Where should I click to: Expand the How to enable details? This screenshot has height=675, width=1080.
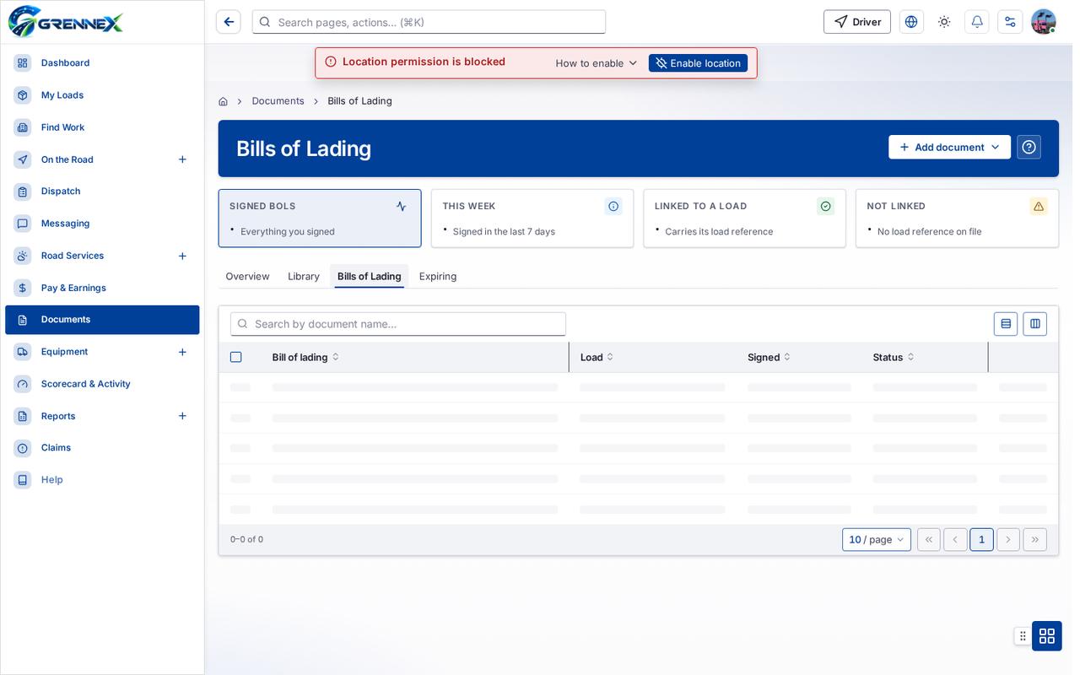point(597,63)
